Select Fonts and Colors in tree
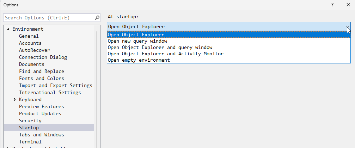 42,79
